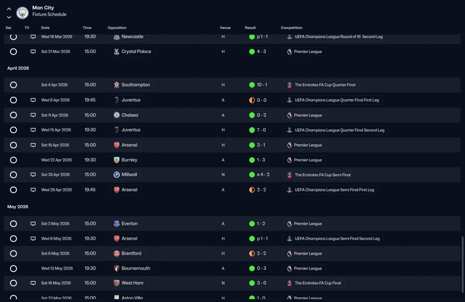Click the Everton club badge
465x302 pixels.
coord(116,224)
